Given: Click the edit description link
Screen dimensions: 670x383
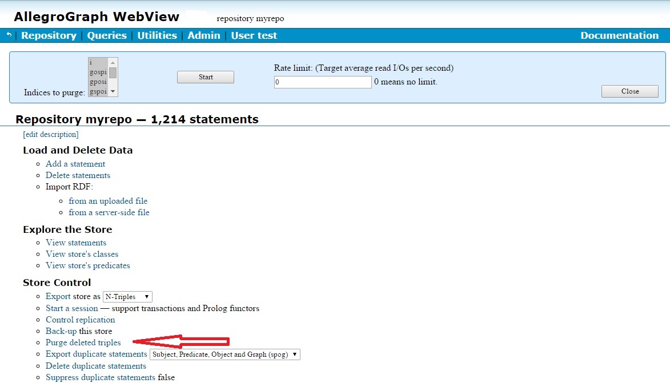Looking at the screenshot, I should pyautogui.click(x=51, y=135).
